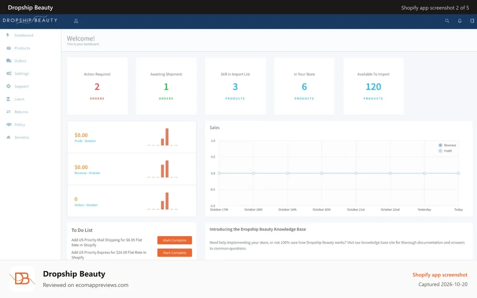
Task: Click the 0 Orders · October value
Action: tap(76, 199)
